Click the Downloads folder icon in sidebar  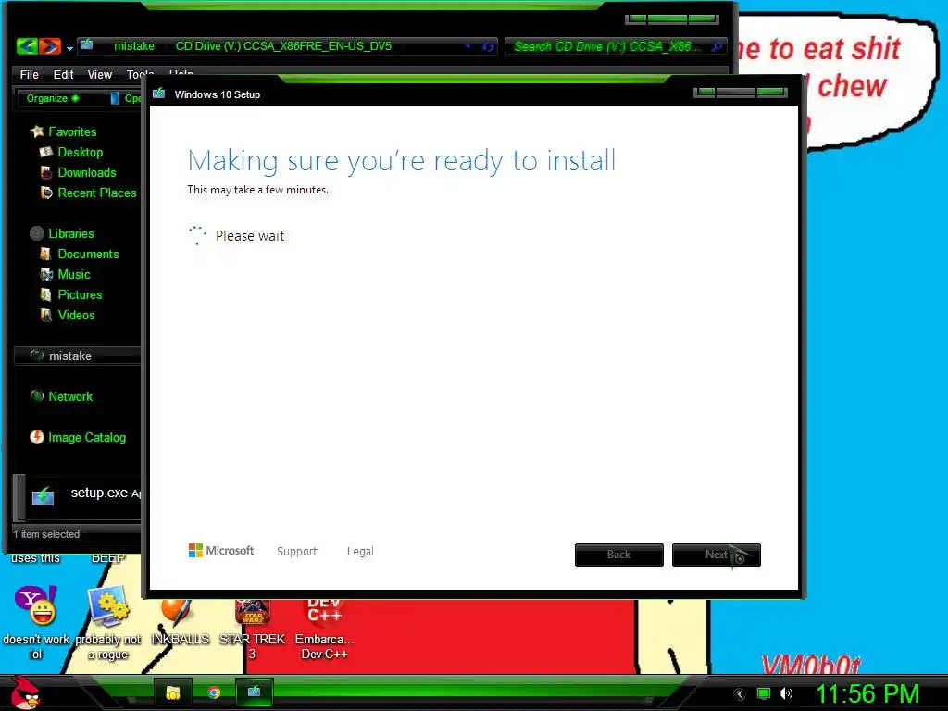(x=46, y=173)
